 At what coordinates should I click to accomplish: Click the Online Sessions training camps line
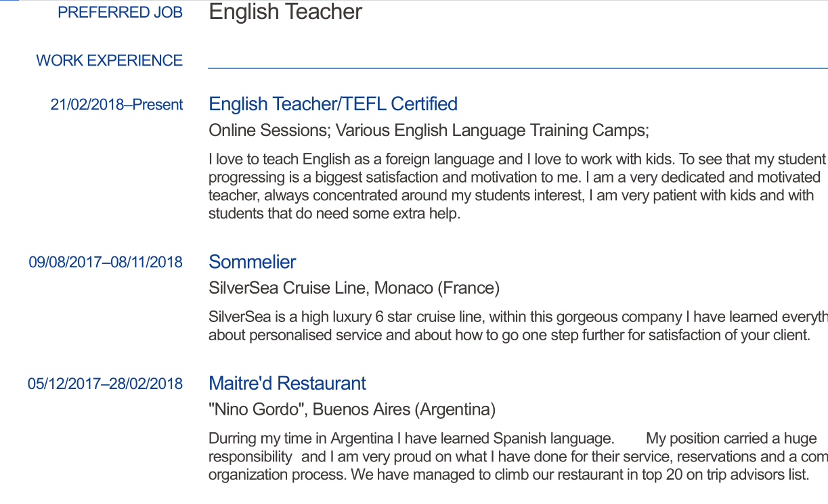pyautogui.click(x=429, y=130)
